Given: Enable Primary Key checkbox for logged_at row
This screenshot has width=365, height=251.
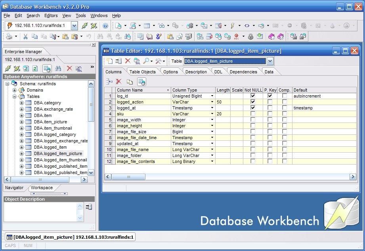Looking at the screenshot, I should coord(270,108).
